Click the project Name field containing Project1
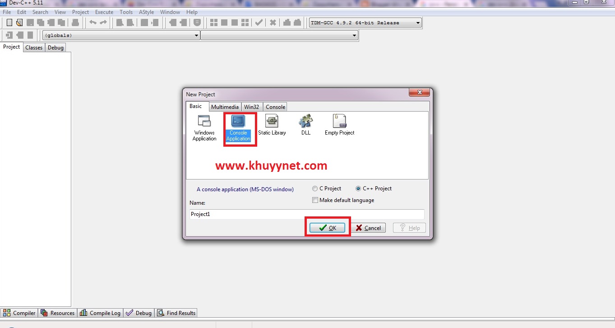 [x=307, y=214]
